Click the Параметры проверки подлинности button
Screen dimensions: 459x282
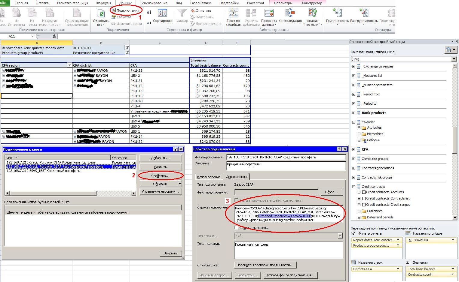[x=265, y=265]
